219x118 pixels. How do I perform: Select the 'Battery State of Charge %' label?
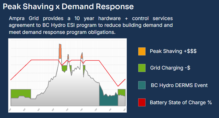tap(181, 103)
